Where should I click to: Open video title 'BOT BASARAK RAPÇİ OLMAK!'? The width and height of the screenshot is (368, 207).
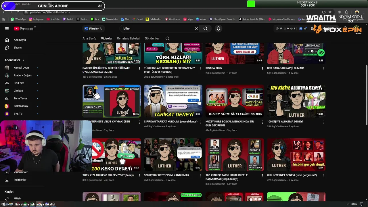[x=285, y=68]
